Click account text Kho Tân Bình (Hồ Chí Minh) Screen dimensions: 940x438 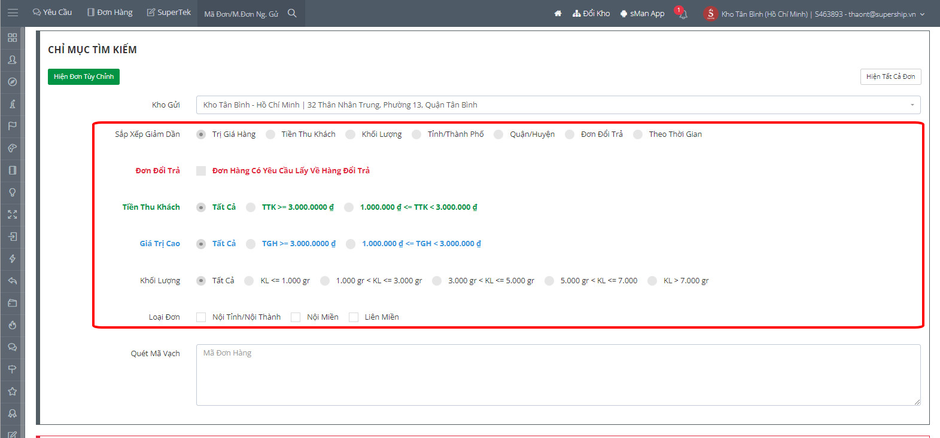tap(764, 14)
